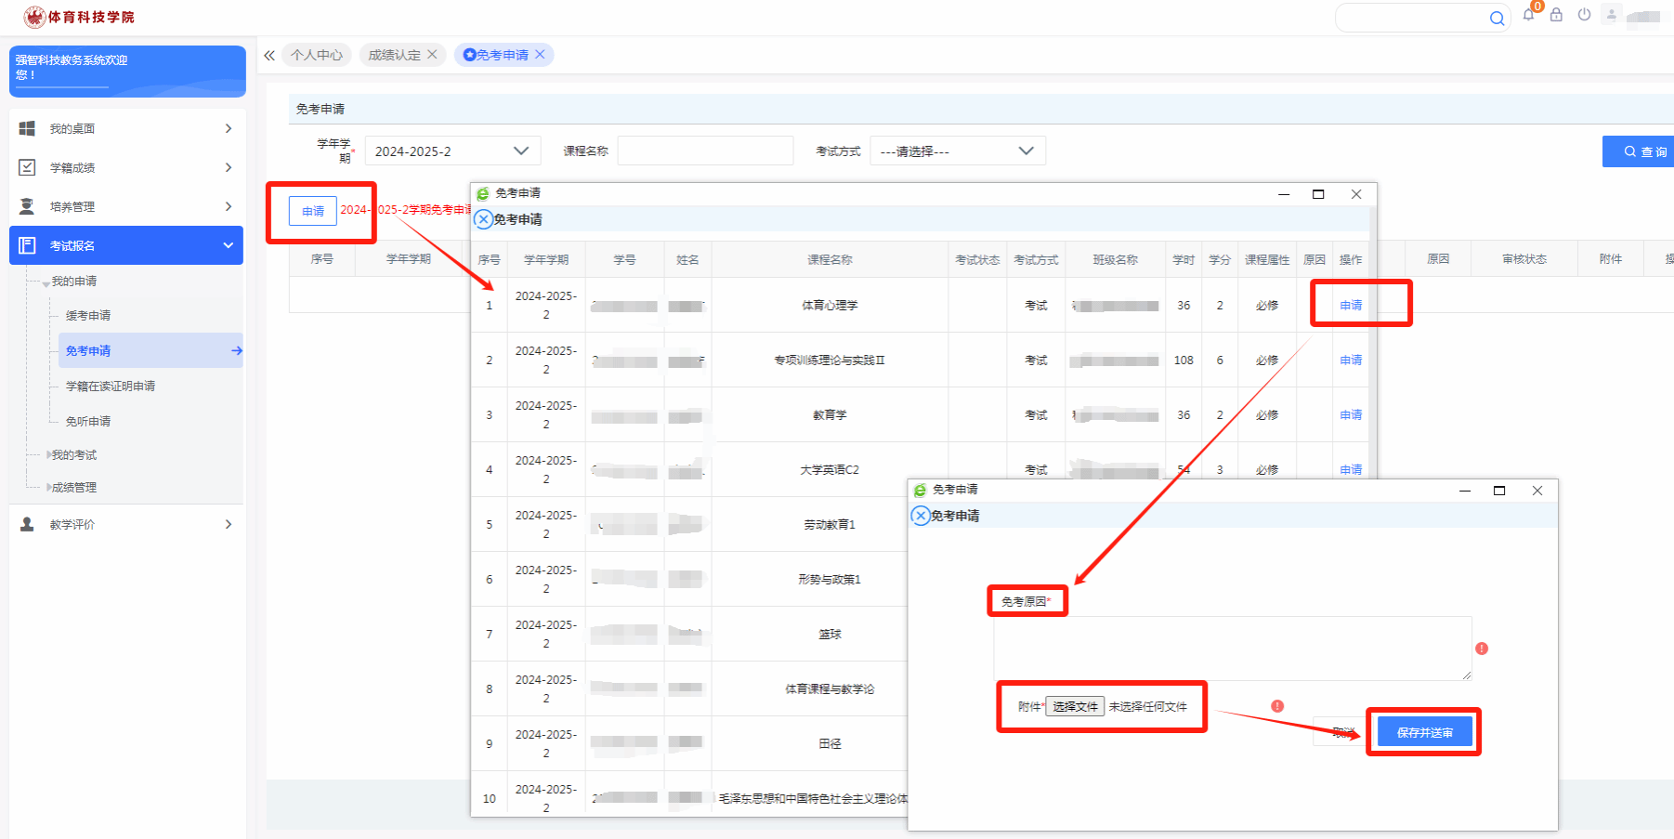The height and width of the screenshot is (839, 1674).
Task: Switch to the 个人中心 tab
Action: (x=317, y=55)
